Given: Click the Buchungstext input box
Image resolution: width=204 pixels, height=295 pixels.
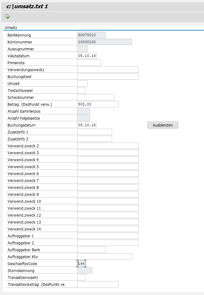Looking at the screenshot, I should pyautogui.click(x=108, y=77).
